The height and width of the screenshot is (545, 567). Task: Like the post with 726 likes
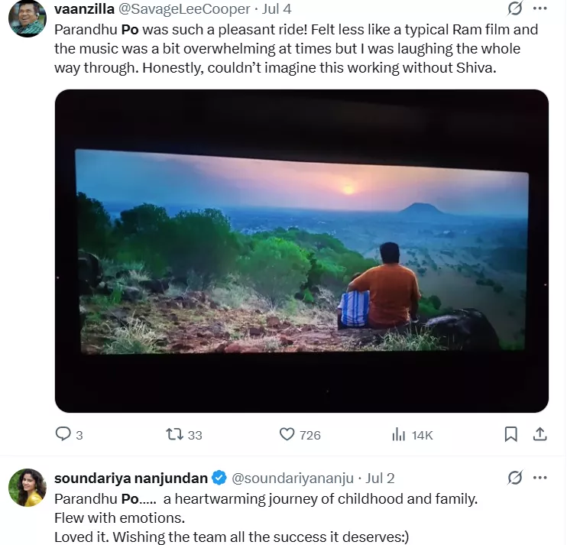(x=287, y=434)
